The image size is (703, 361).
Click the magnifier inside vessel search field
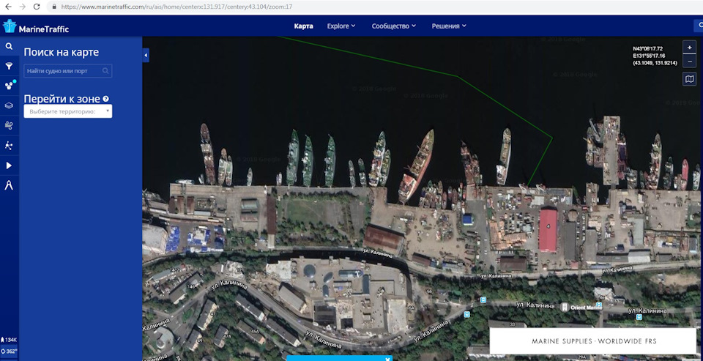105,71
